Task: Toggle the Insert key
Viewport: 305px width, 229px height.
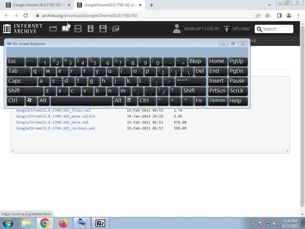Action: (x=217, y=81)
